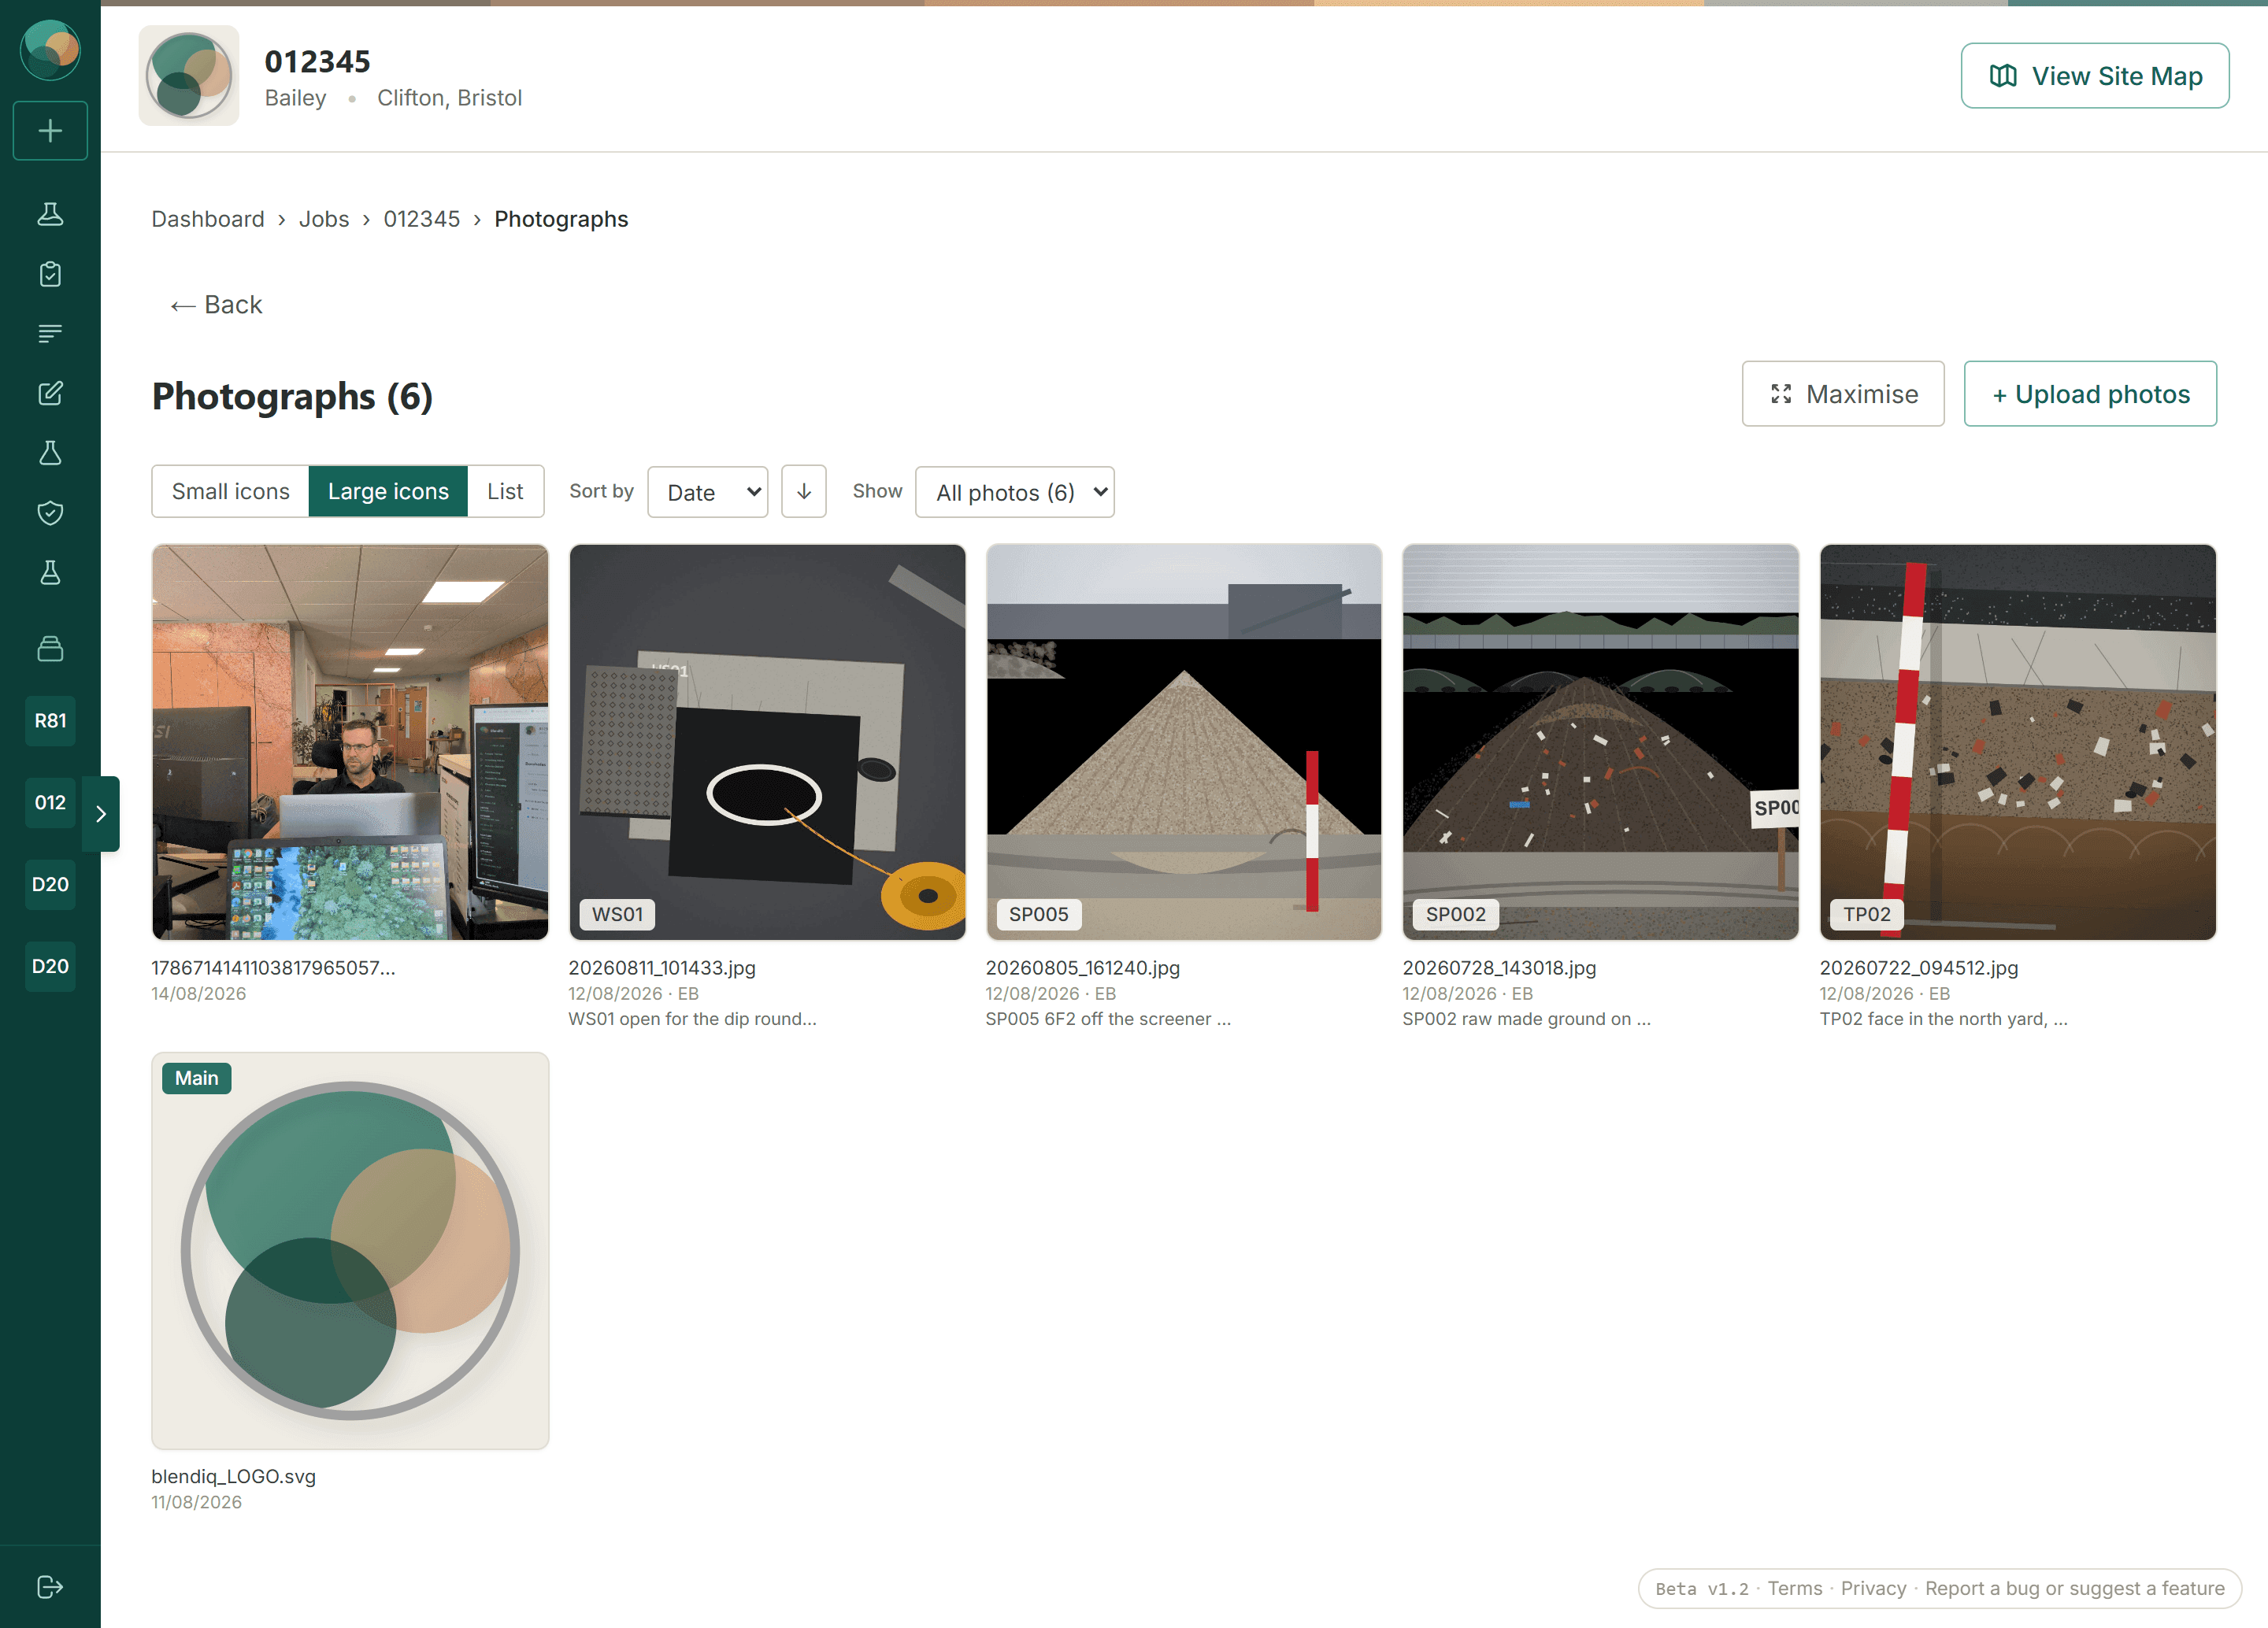
Task: Go Back using the back link
Action: click(216, 305)
